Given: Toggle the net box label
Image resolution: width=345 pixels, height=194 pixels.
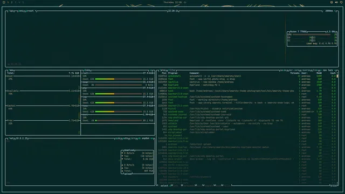Looking at the screenshot, I should (11, 138).
